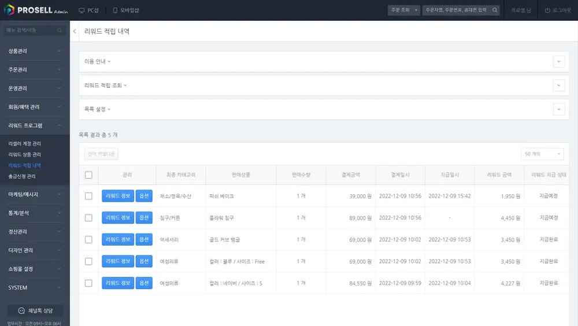Click 옵션 button for 네이비 S row
Viewport: 578px width, 326px height.
[x=144, y=283]
